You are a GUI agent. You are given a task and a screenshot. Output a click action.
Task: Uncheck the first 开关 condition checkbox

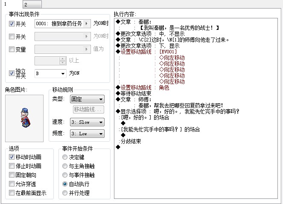(x=12, y=23)
